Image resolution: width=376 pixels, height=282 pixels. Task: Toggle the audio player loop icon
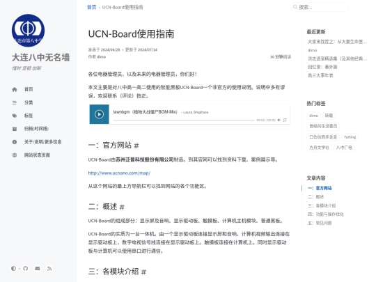tap(285, 120)
